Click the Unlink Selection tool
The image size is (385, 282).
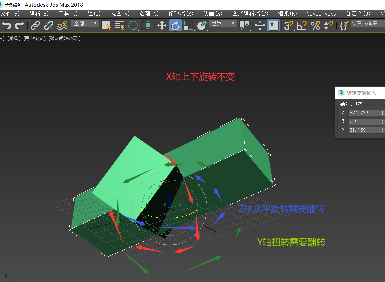(48, 25)
